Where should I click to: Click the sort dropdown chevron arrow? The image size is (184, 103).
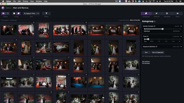[38, 13]
